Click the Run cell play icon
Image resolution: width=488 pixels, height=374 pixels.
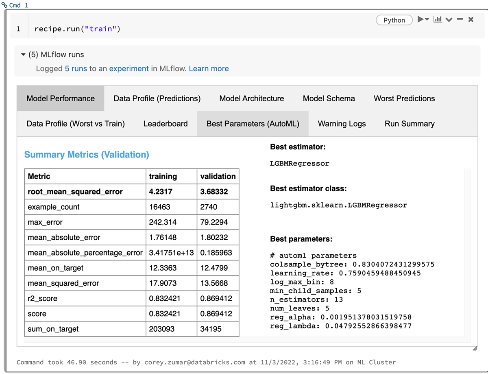click(x=420, y=20)
